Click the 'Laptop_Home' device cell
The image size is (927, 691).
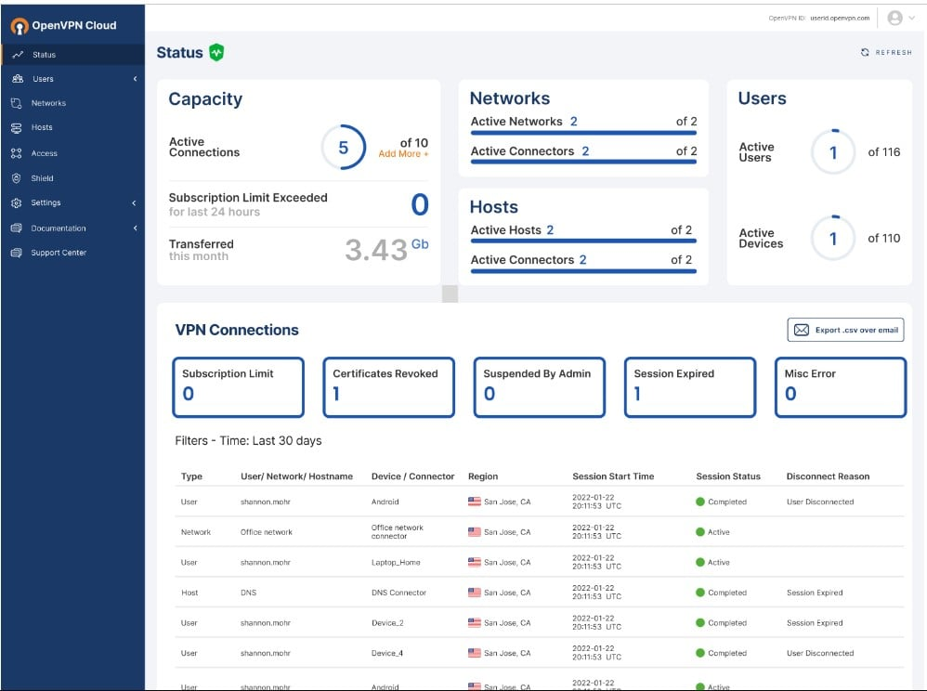396,562
